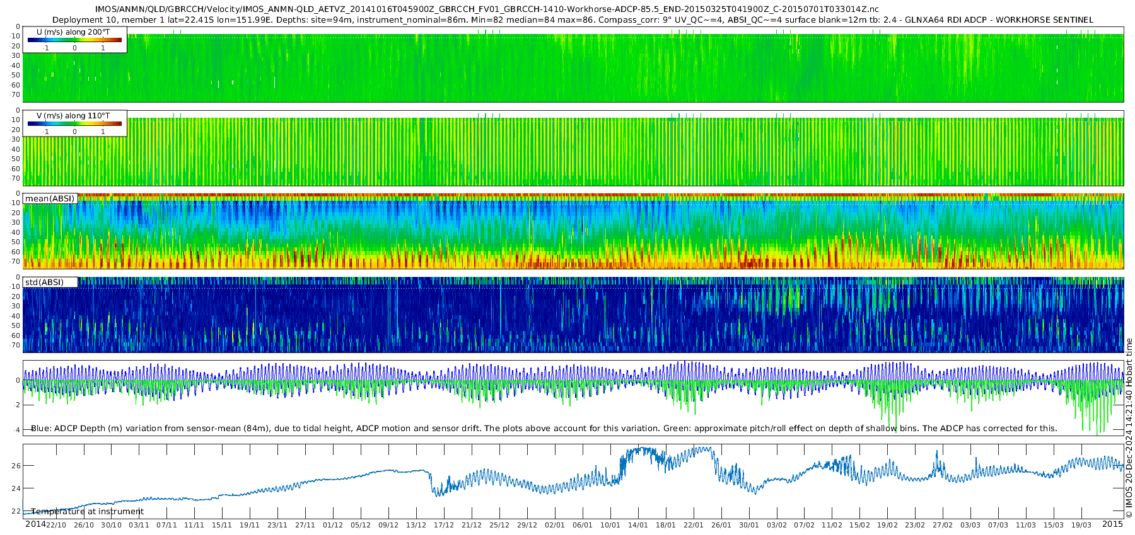Viewport: 1135px width, 535px height.
Task: Click the '01/12' date tick label
Action: click(333, 525)
